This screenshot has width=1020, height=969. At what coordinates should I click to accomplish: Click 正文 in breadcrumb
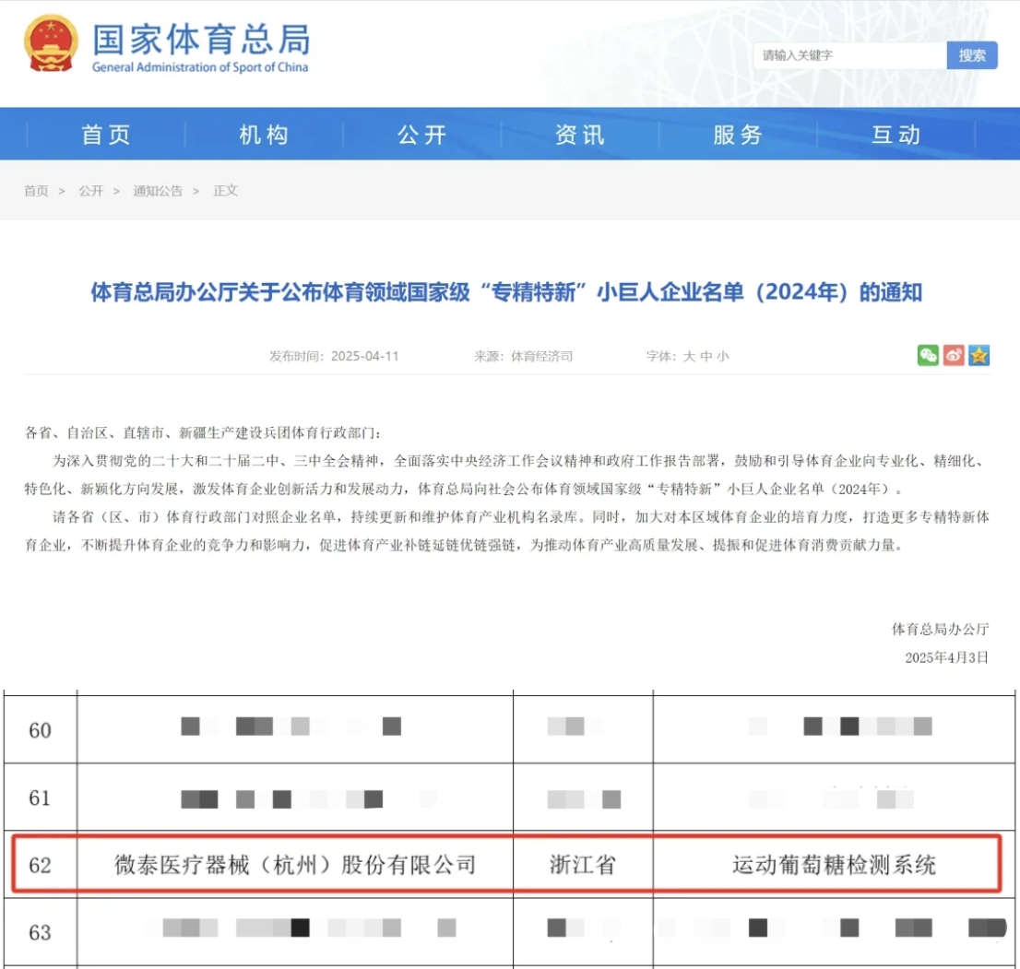pyautogui.click(x=226, y=191)
